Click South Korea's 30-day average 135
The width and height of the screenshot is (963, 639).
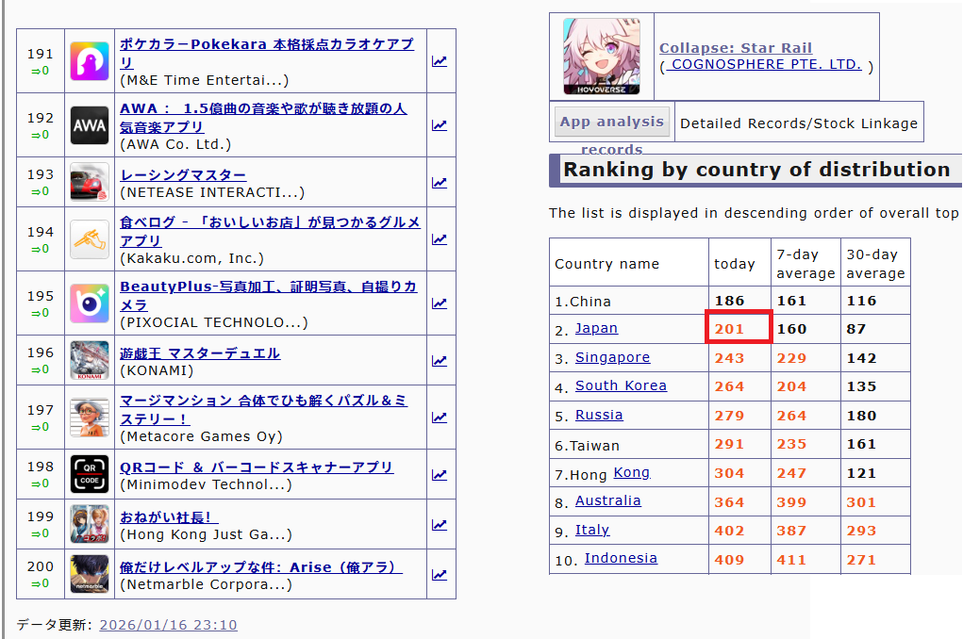[x=862, y=386]
